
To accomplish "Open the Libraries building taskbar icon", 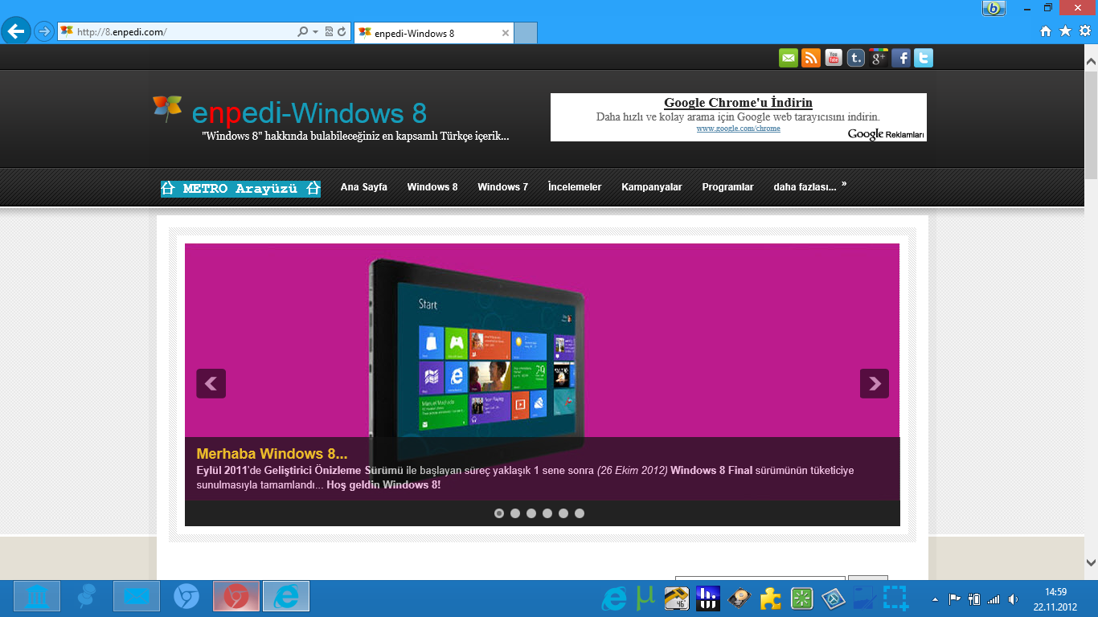I will pyautogui.click(x=37, y=597).
